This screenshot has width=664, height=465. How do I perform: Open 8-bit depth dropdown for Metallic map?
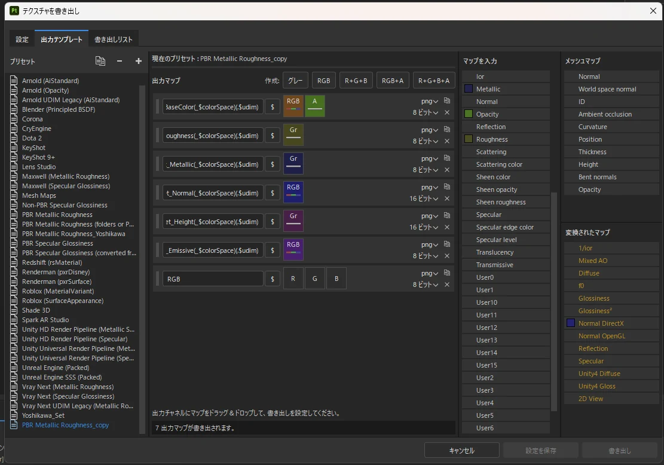click(425, 170)
